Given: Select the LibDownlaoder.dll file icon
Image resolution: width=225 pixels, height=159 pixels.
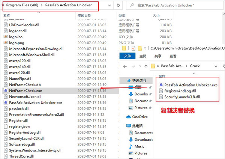Looking at the screenshot, I should (6, 25).
